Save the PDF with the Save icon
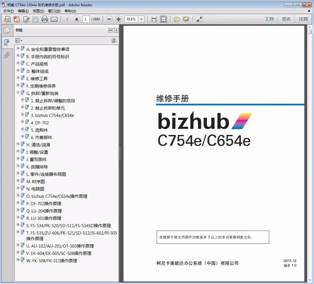 [35, 19]
